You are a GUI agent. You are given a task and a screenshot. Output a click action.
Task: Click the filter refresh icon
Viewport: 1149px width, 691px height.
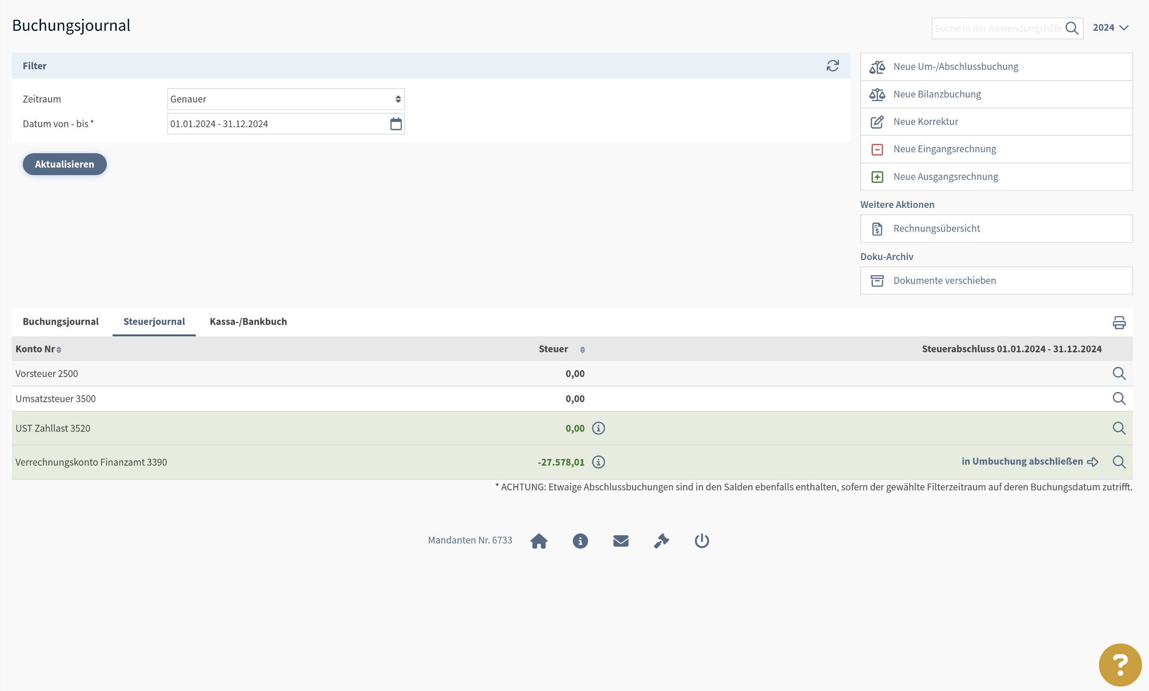[832, 66]
